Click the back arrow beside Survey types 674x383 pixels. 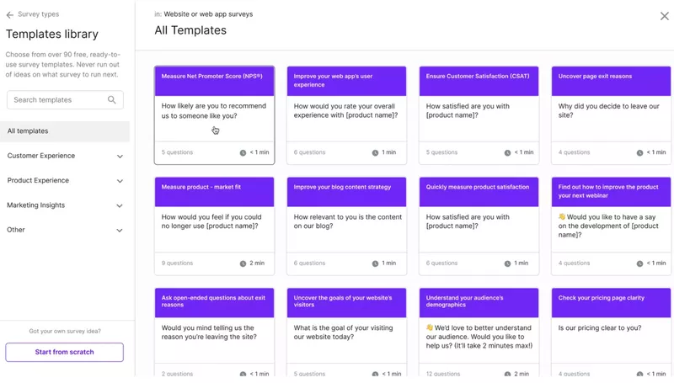pyautogui.click(x=10, y=15)
